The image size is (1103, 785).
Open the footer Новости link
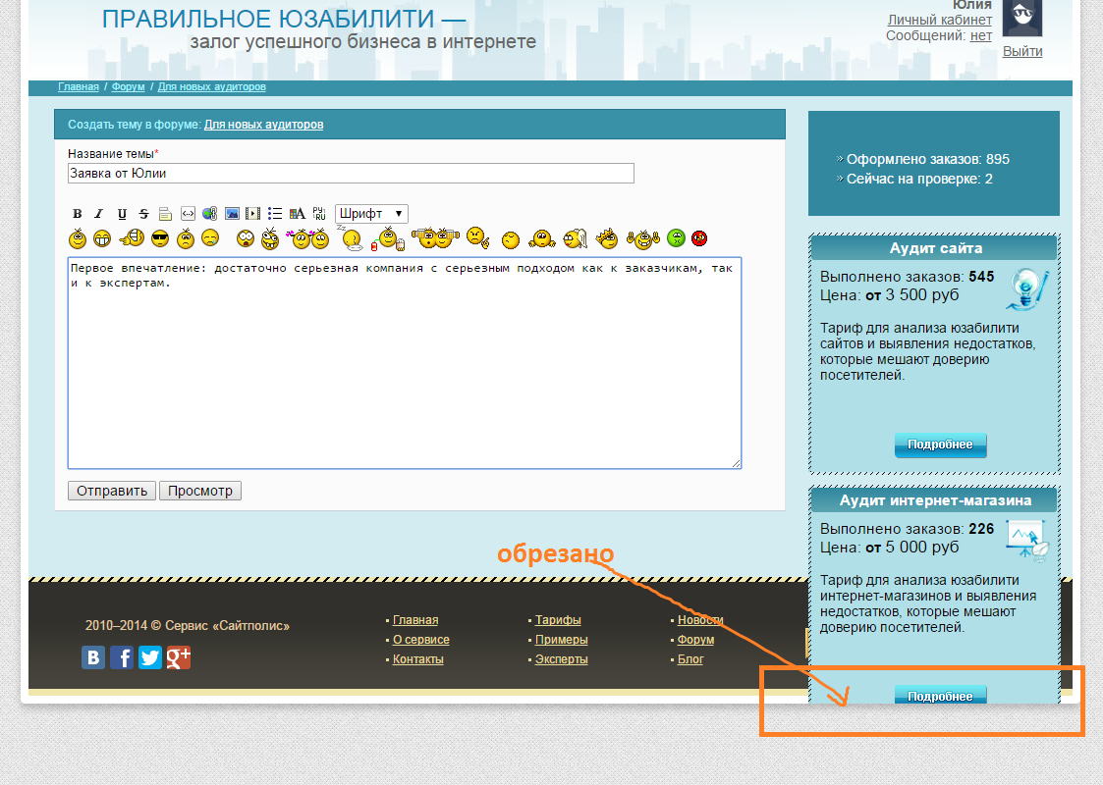click(x=700, y=620)
